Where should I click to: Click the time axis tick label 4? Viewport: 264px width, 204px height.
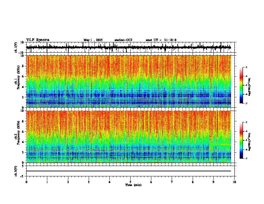(x=110, y=182)
